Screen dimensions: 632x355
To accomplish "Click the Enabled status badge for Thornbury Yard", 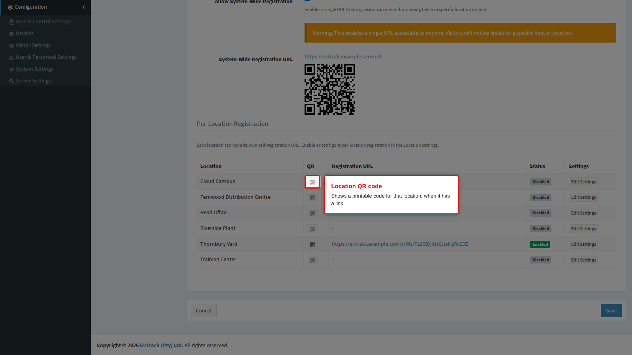I will coord(540,245).
